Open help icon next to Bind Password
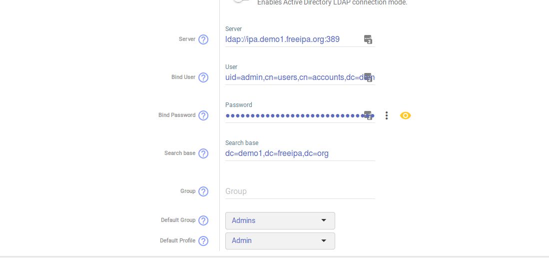549x258 pixels. point(203,115)
